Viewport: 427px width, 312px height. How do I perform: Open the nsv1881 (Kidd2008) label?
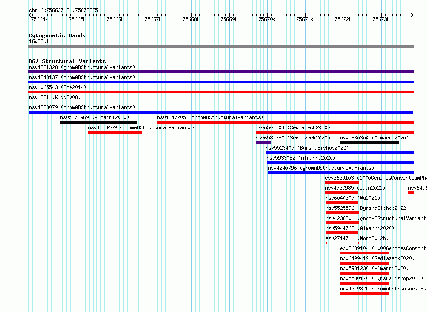click(55, 97)
